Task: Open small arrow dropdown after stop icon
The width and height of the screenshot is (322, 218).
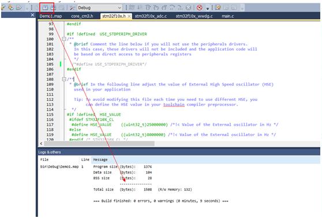Action: [x=207, y=8]
